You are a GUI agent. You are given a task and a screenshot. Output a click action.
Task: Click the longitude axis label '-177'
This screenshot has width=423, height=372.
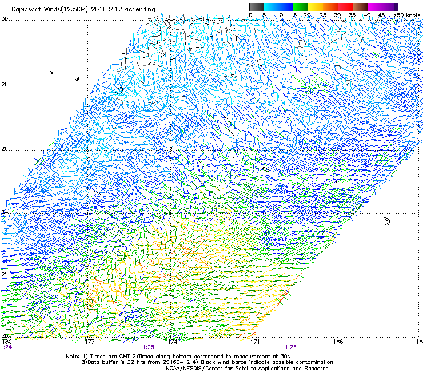[x=88, y=342]
